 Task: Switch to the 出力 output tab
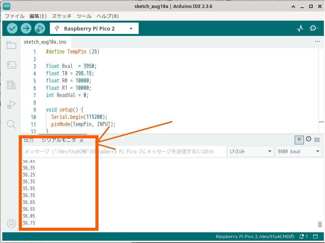point(29,140)
